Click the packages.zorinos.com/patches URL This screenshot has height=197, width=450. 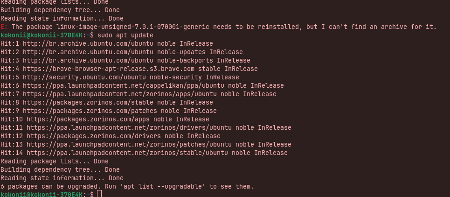click(x=90, y=111)
